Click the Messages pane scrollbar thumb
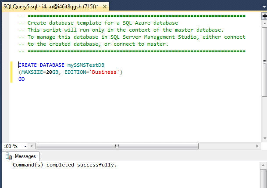 [x=263, y=179]
